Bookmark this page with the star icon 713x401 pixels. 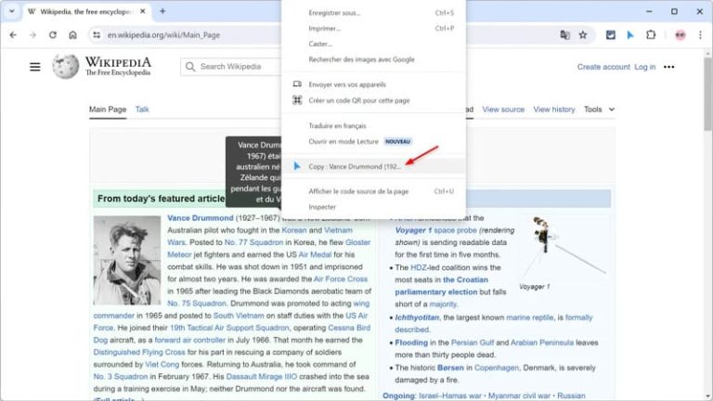tap(583, 34)
